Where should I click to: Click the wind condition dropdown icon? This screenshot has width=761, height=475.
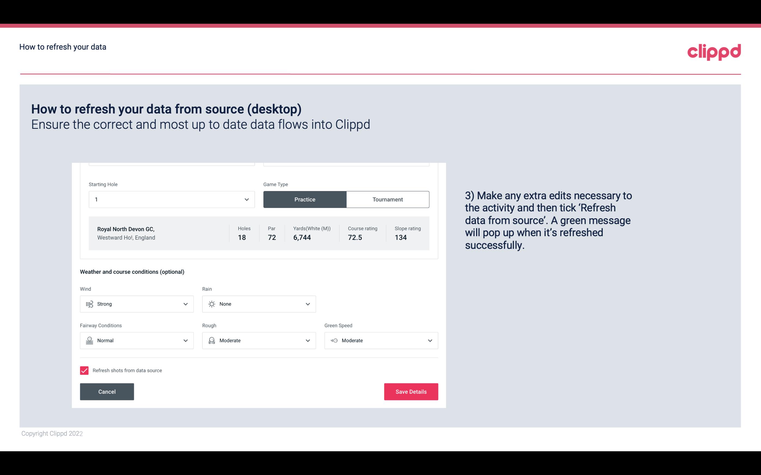pyautogui.click(x=185, y=304)
